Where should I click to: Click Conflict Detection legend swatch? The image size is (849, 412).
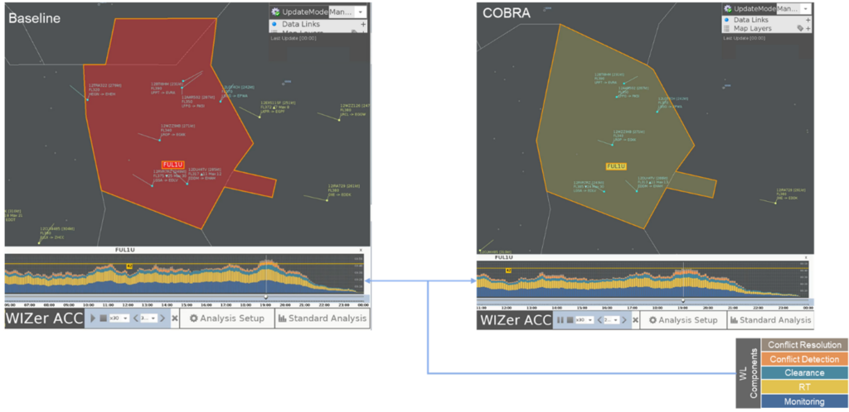pos(804,358)
